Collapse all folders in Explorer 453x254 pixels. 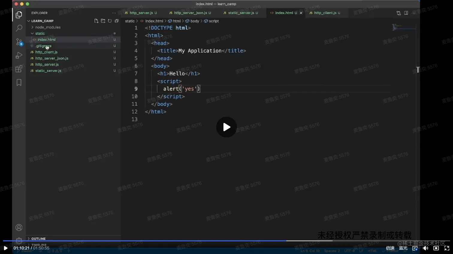click(x=117, y=21)
